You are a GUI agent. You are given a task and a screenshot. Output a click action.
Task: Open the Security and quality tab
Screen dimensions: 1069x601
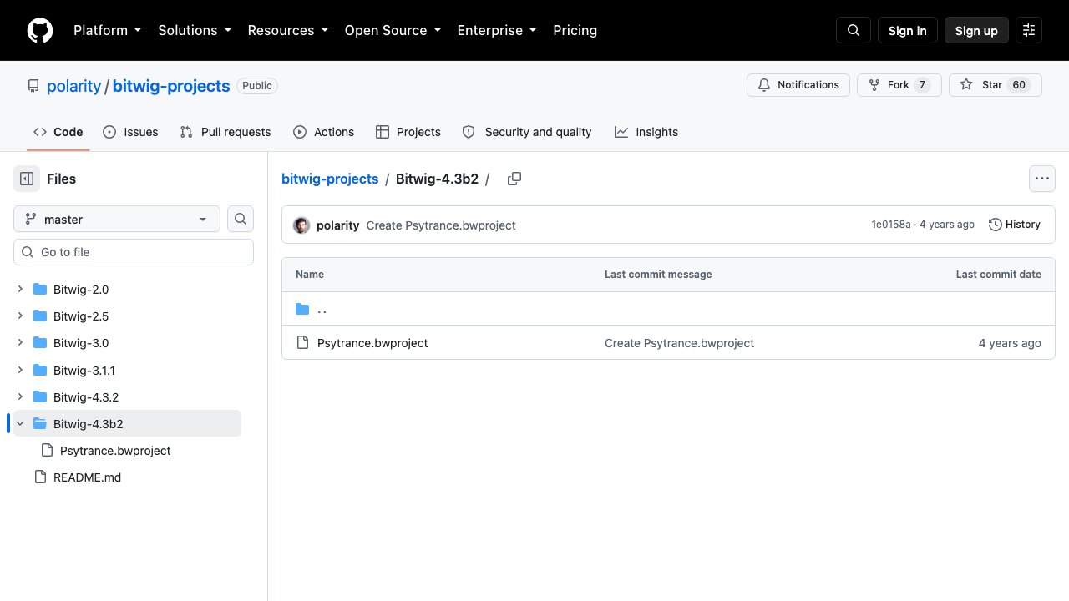pos(527,132)
